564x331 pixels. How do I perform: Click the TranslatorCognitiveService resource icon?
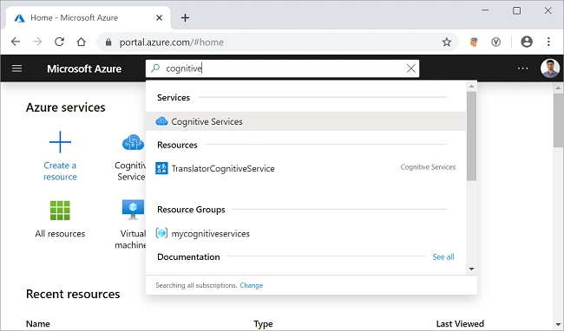coord(161,168)
